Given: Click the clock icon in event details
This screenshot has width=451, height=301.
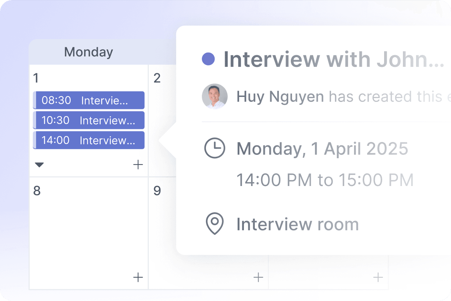Looking at the screenshot, I should [x=215, y=148].
